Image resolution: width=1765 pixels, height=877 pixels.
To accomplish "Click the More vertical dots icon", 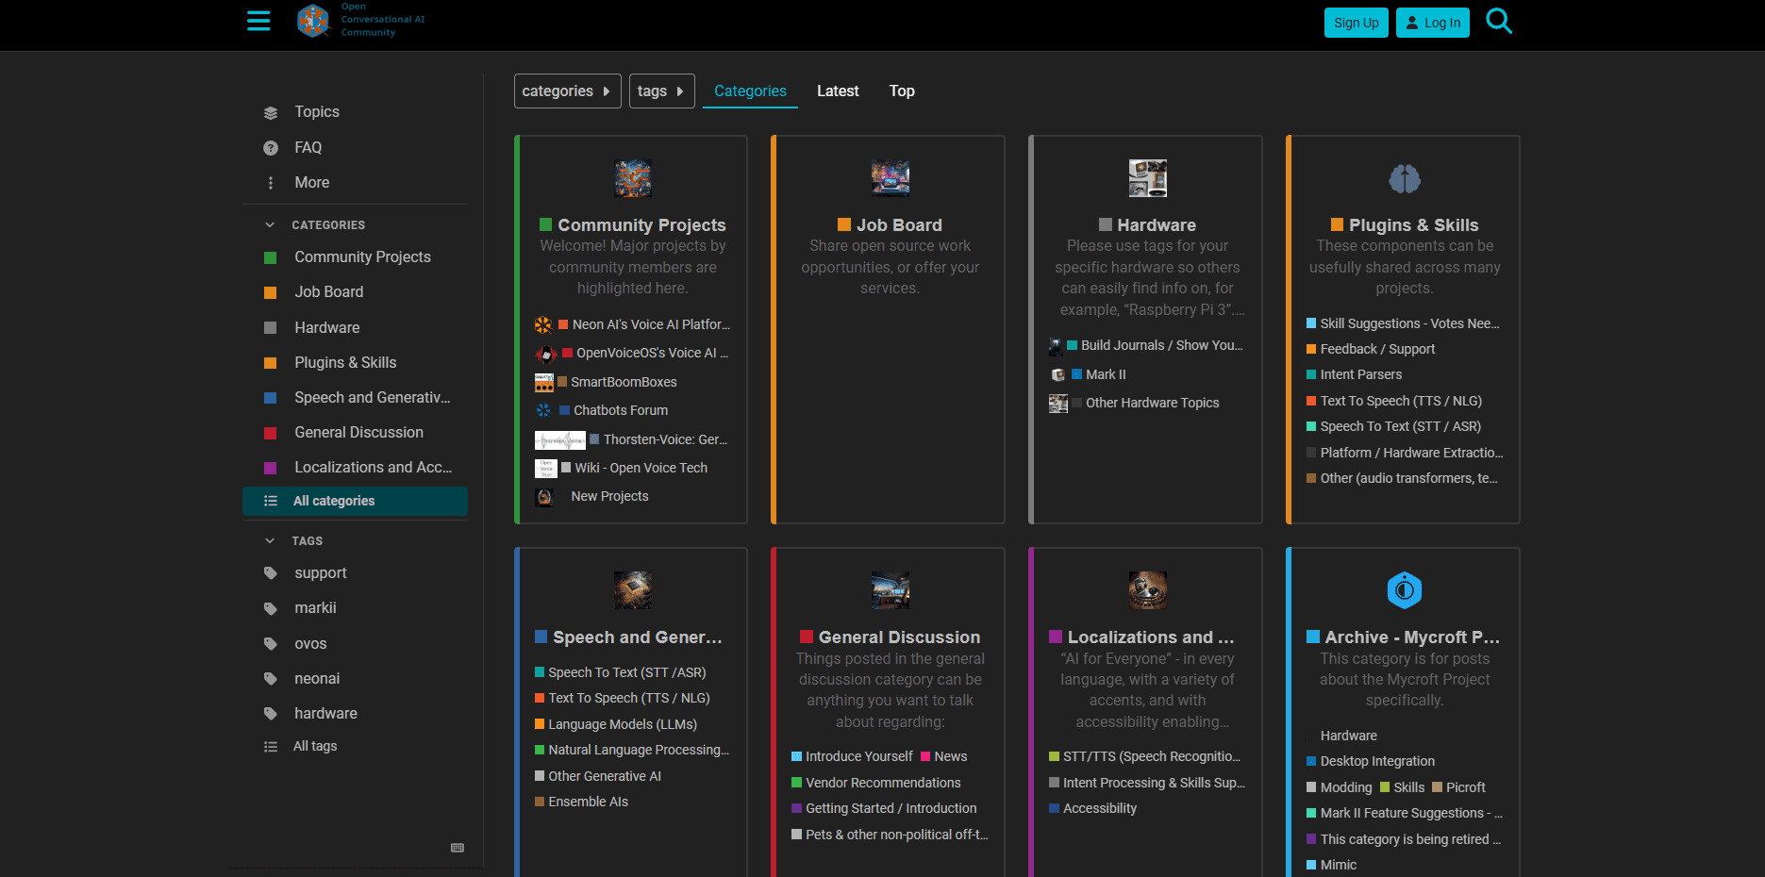I will [x=271, y=183].
